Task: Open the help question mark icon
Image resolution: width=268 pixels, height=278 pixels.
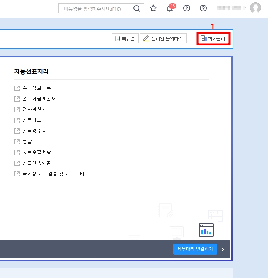Action: click(203, 8)
